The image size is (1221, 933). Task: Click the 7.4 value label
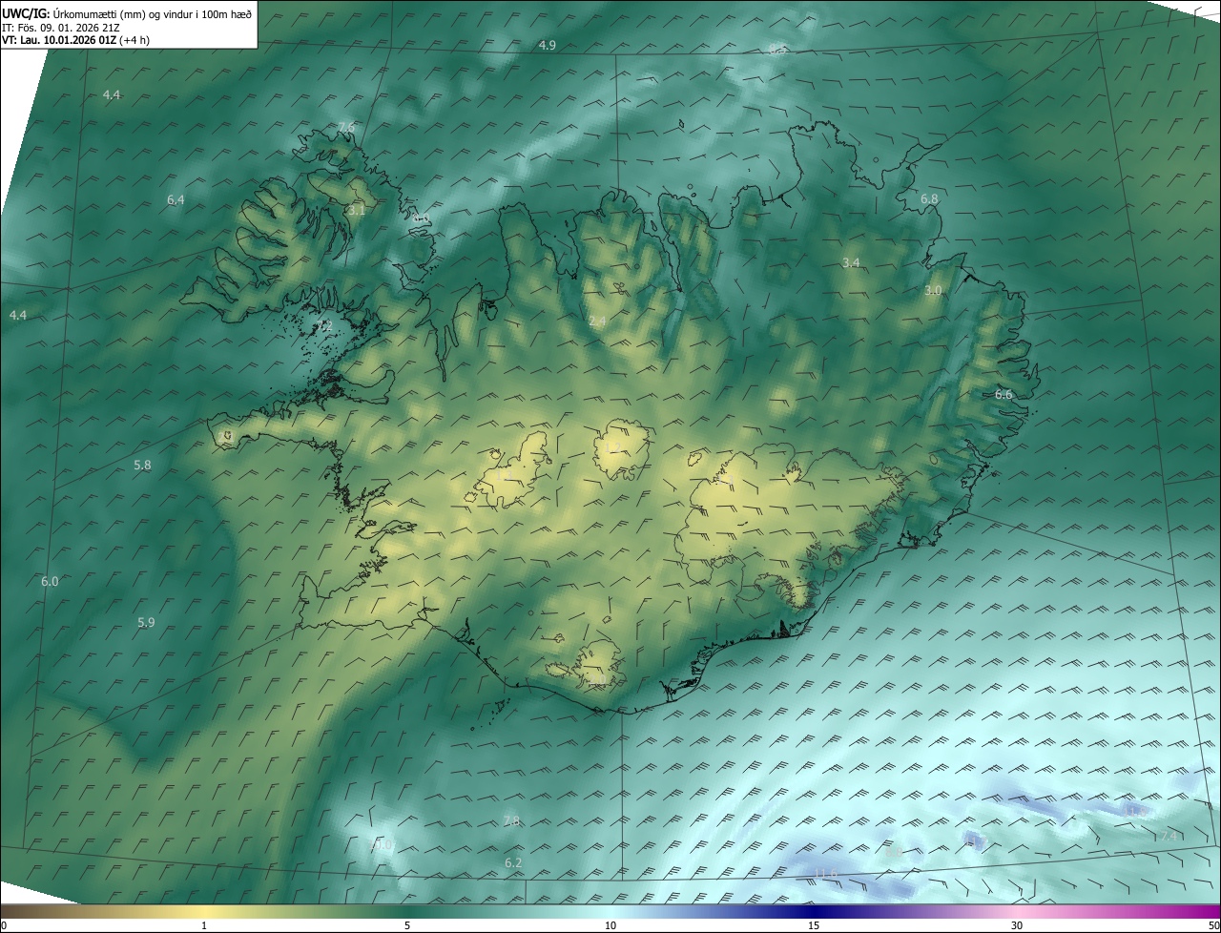pyautogui.click(x=1169, y=836)
